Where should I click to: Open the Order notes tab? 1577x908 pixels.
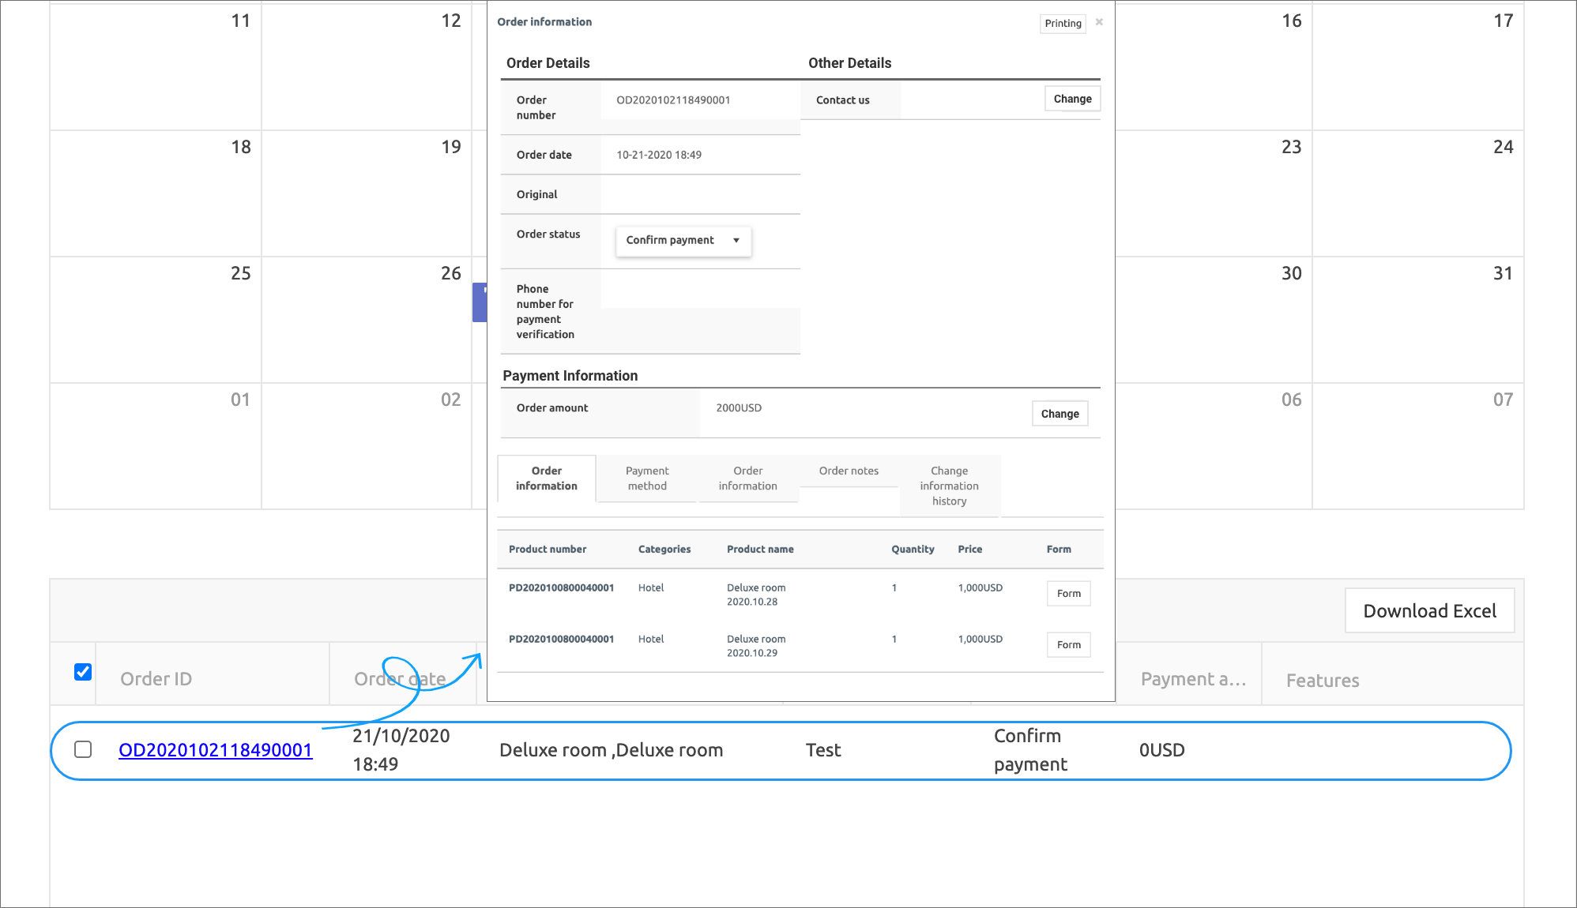point(849,471)
